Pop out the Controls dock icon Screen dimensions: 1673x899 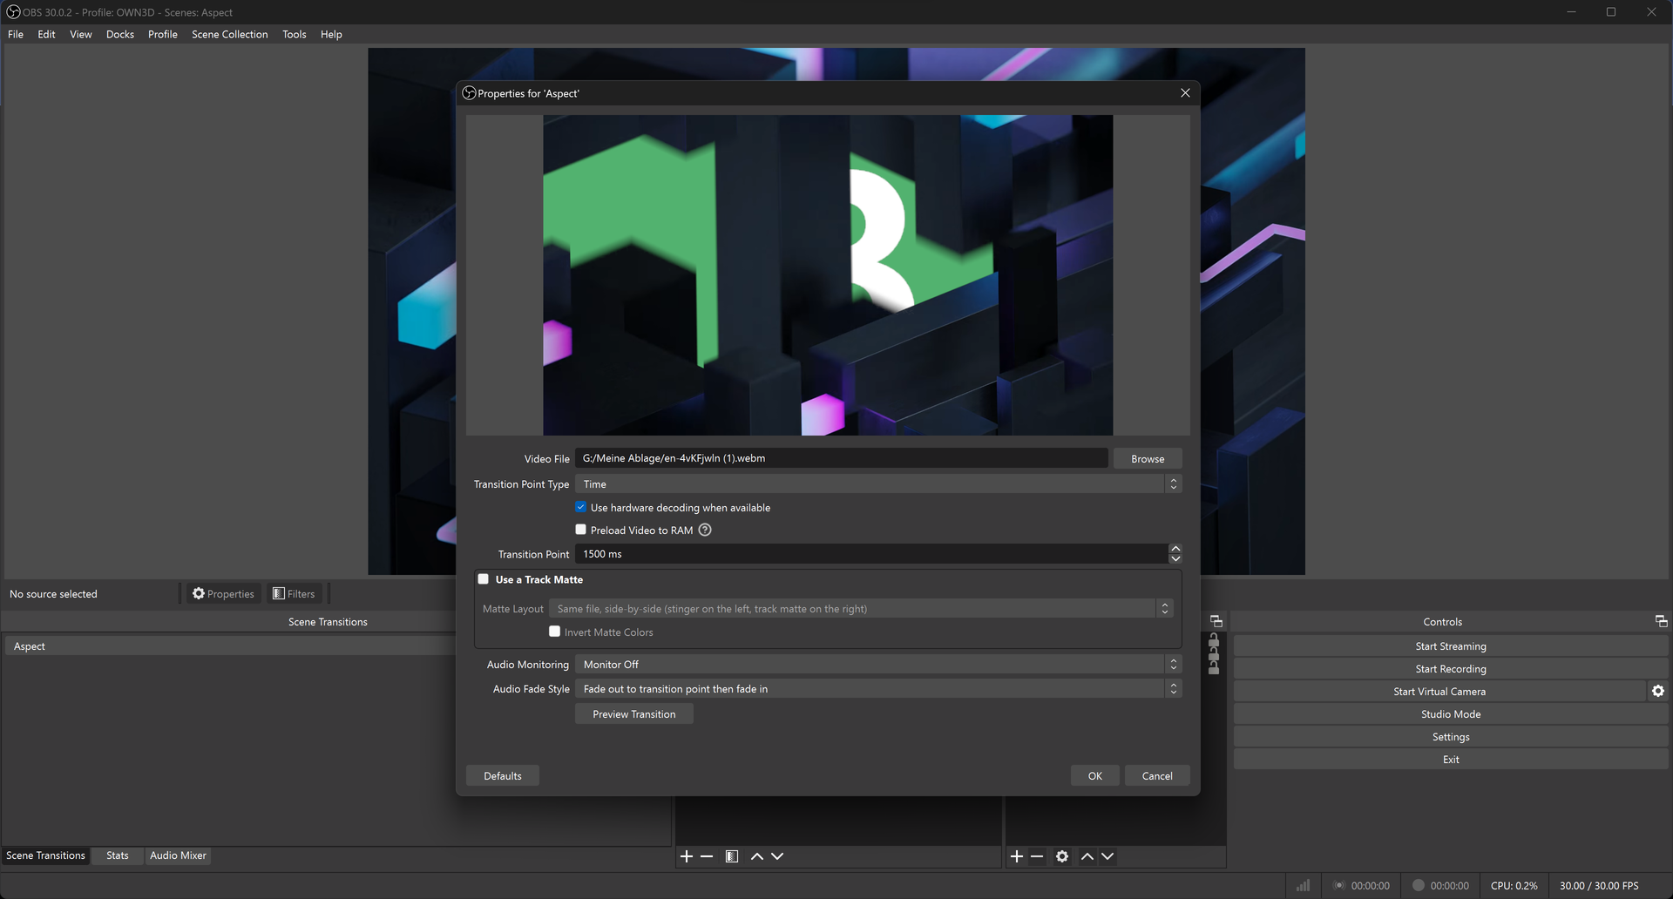pyautogui.click(x=1661, y=621)
